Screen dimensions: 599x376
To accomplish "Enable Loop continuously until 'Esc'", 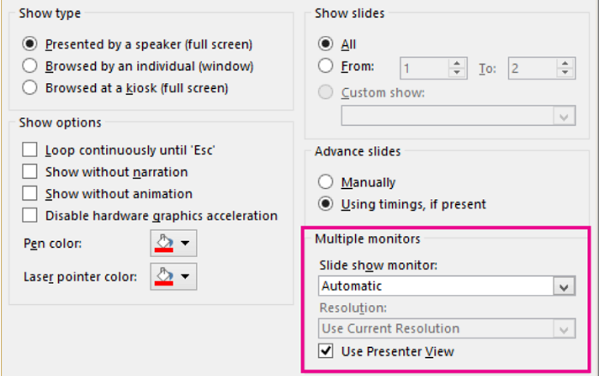I will pos(31,150).
